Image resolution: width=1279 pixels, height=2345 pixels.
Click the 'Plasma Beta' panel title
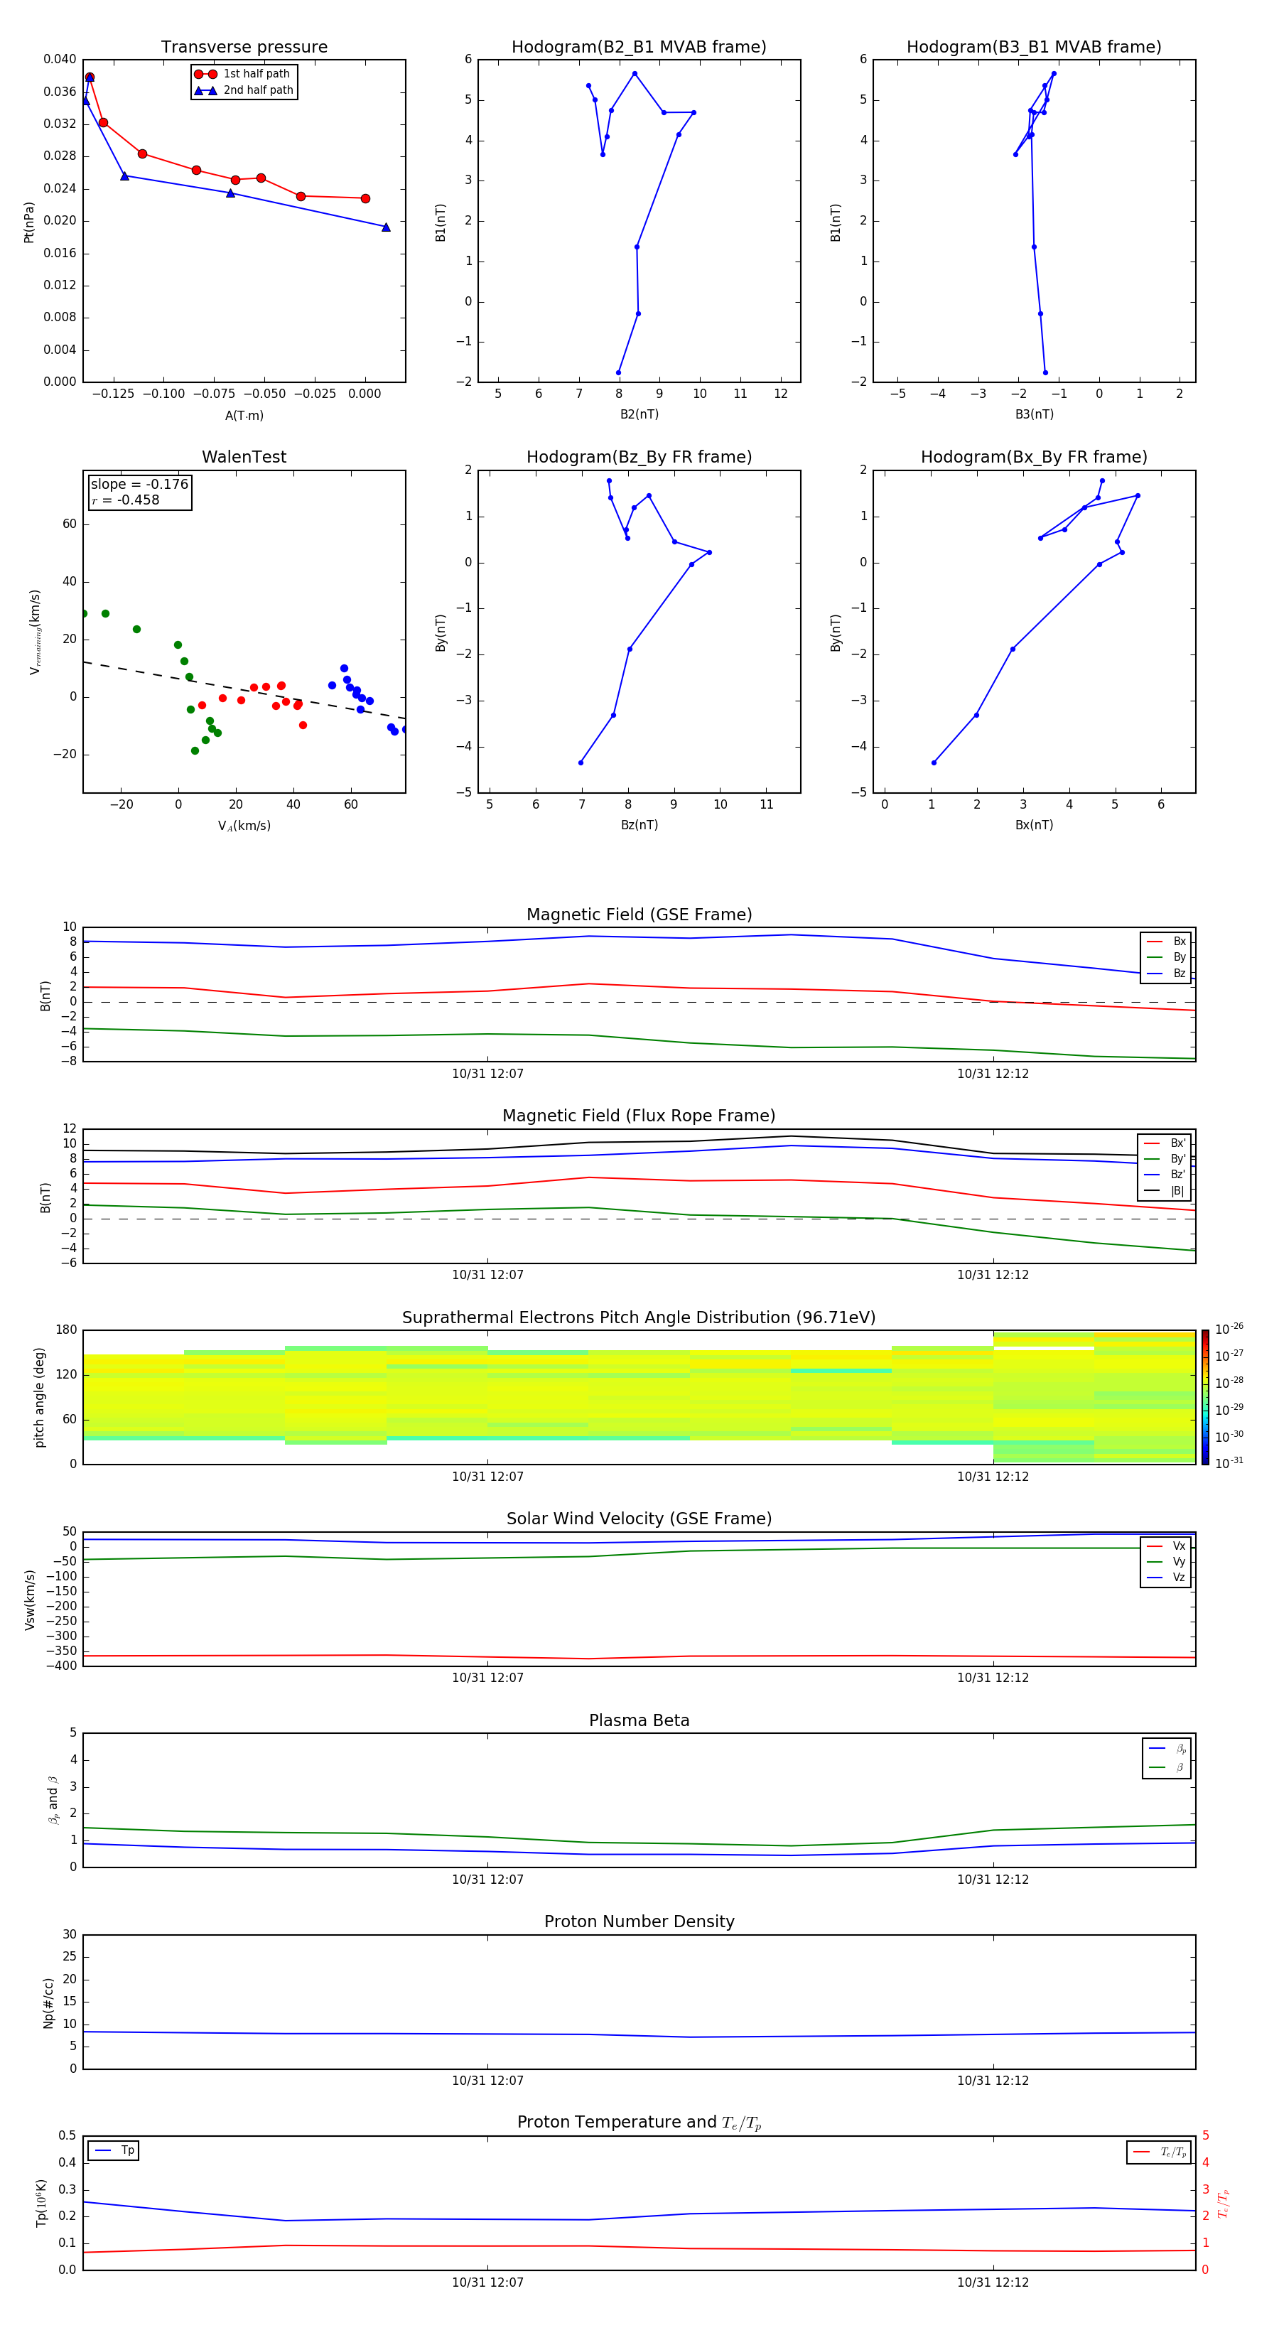tap(639, 1721)
